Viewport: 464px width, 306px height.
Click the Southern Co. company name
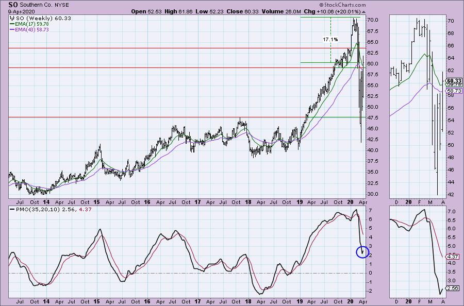point(35,5)
